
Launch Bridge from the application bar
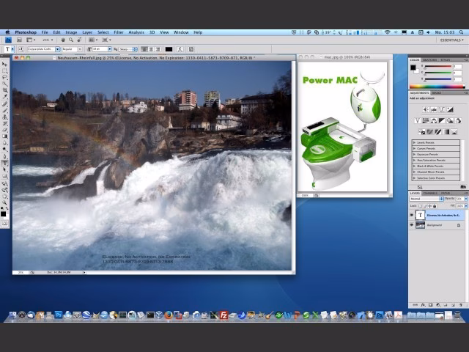tap(19, 40)
